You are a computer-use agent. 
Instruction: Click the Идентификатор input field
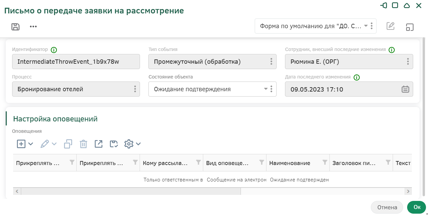click(x=76, y=62)
